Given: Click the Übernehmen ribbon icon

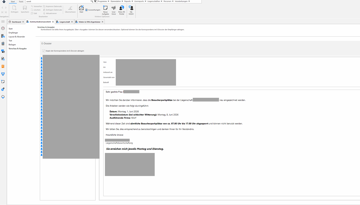Looking at the screenshot, I should click(70, 8).
